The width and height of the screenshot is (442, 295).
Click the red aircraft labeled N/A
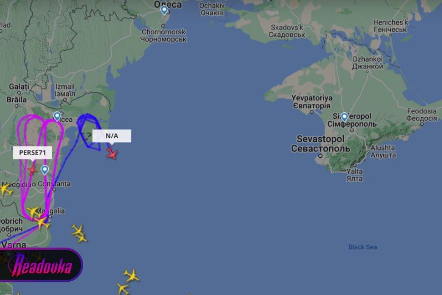(112, 154)
